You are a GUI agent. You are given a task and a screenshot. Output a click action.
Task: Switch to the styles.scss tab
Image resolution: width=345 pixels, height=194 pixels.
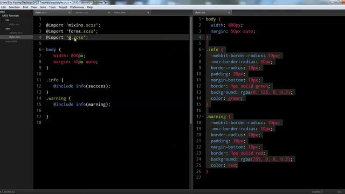point(52,12)
